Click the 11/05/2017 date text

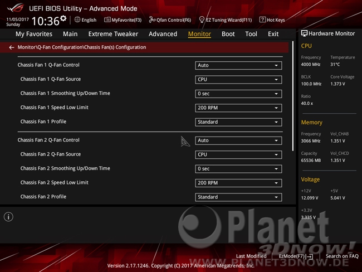[18, 20]
